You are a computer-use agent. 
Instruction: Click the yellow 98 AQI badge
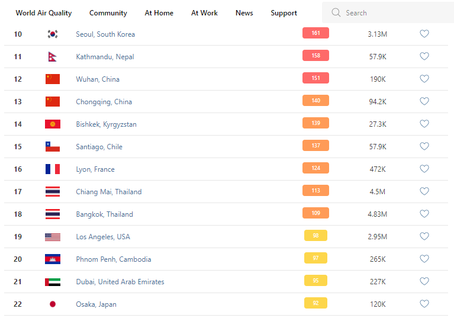click(x=315, y=236)
